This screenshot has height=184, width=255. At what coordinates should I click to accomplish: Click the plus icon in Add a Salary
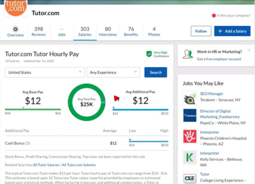click(x=220, y=31)
